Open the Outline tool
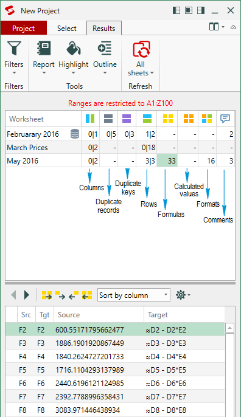The image size is (241, 417). (x=105, y=57)
